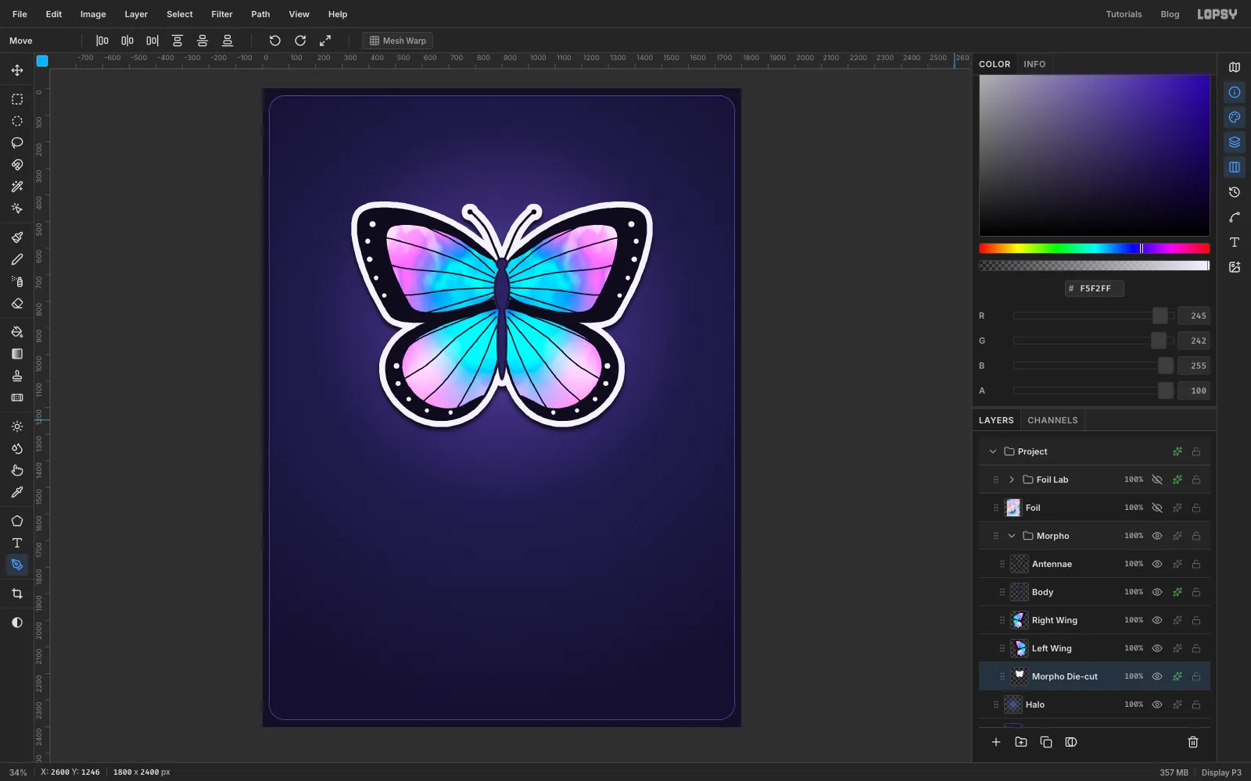
Task: Toggle lock on the Halo layer
Action: click(1196, 704)
